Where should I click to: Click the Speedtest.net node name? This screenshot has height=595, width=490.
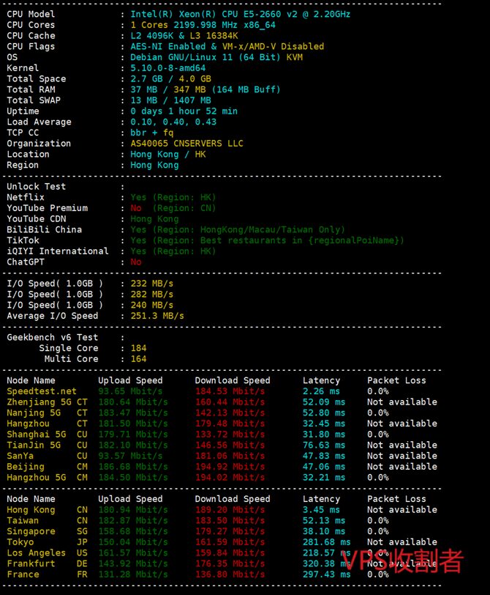coord(42,391)
